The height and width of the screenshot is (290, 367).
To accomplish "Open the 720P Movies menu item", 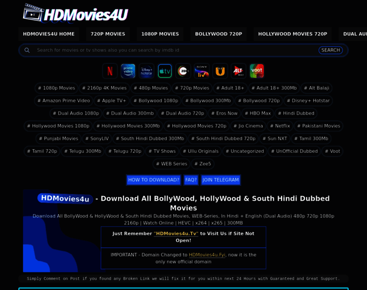I will click(x=108, y=34).
